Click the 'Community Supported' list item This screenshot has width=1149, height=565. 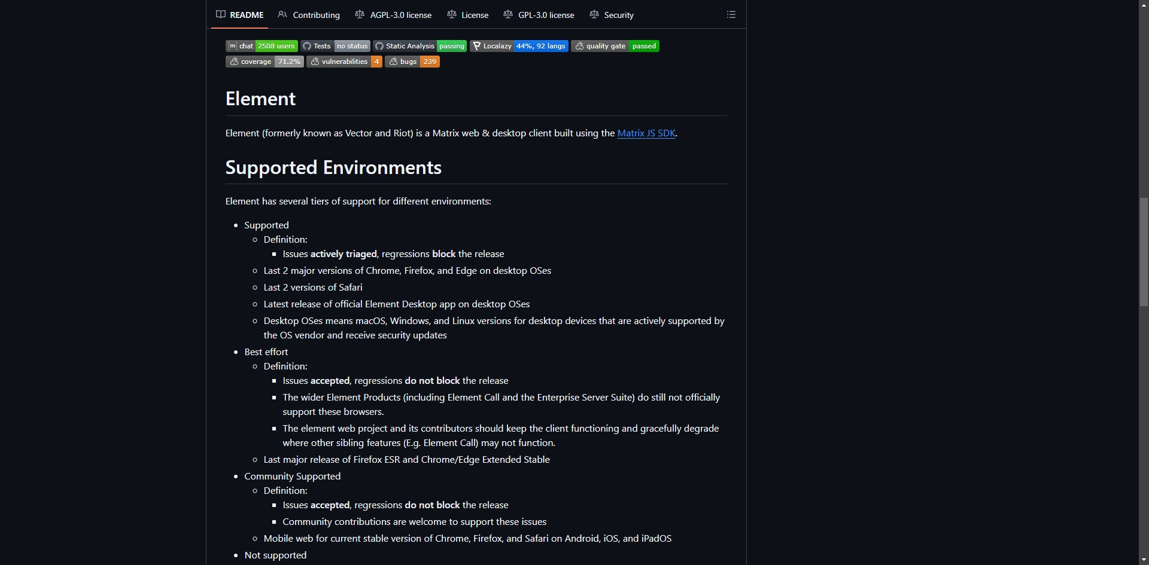click(293, 477)
